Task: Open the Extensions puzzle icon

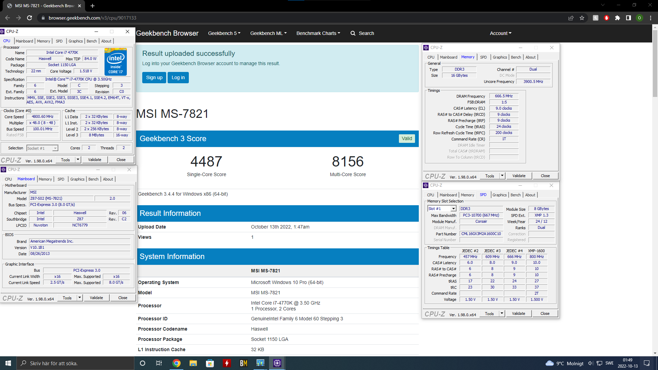Action: click(618, 18)
